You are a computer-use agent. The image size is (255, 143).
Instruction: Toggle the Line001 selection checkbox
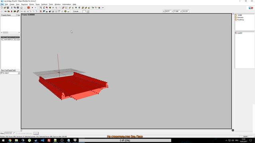236,33
